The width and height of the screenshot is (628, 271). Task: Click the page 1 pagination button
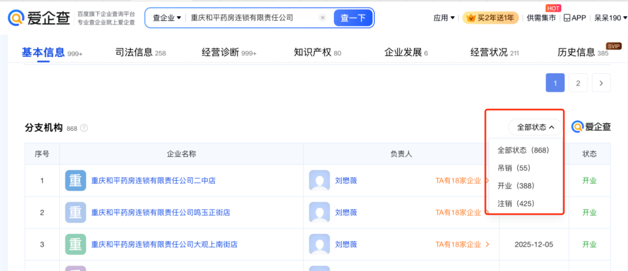(x=555, y=83)
